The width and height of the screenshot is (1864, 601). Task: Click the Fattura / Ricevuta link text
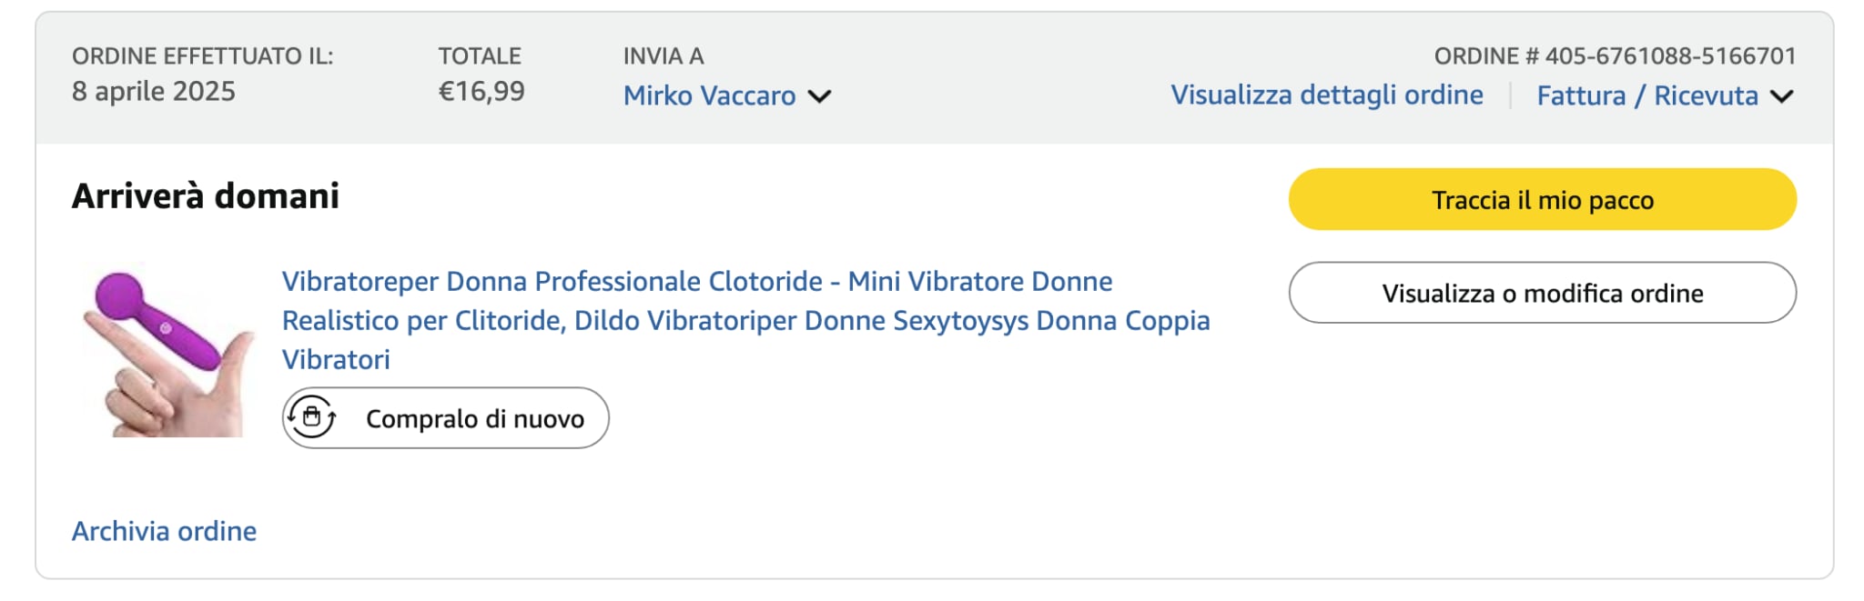[1646, 95]
